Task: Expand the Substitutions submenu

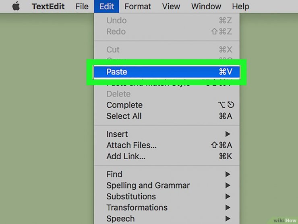Action: coord(167,197)
